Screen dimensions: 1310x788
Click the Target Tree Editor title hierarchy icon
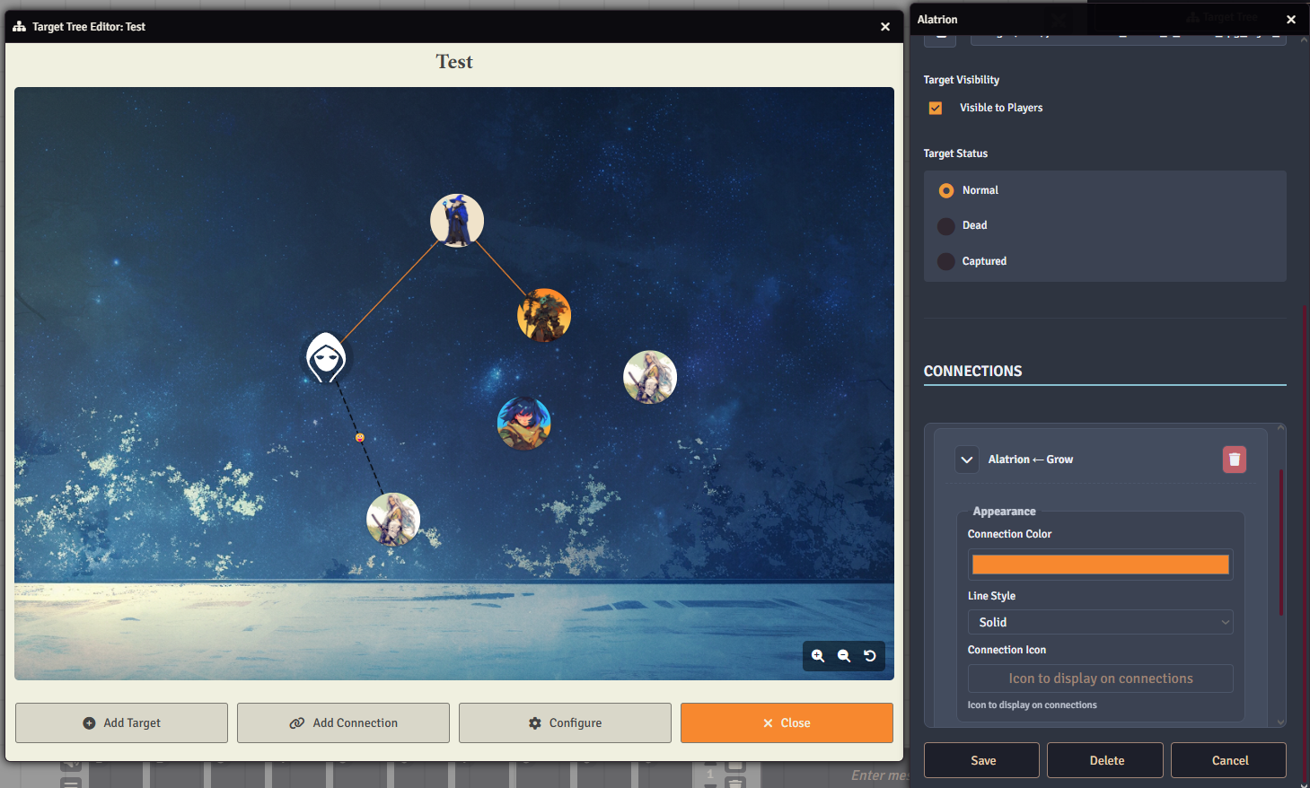click(19, 27)
